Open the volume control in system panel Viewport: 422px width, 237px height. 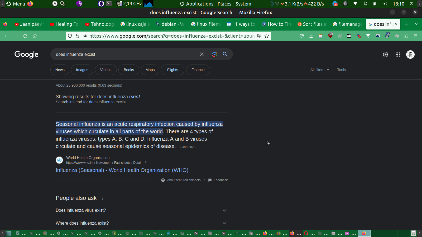click(385, 4)
